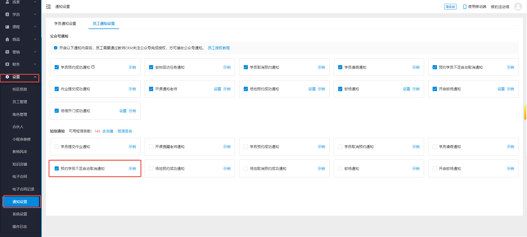The height and width of the screenshot is (237, 527).
Task: Open 员工授权教程 link
Action: tap(219, 48)
